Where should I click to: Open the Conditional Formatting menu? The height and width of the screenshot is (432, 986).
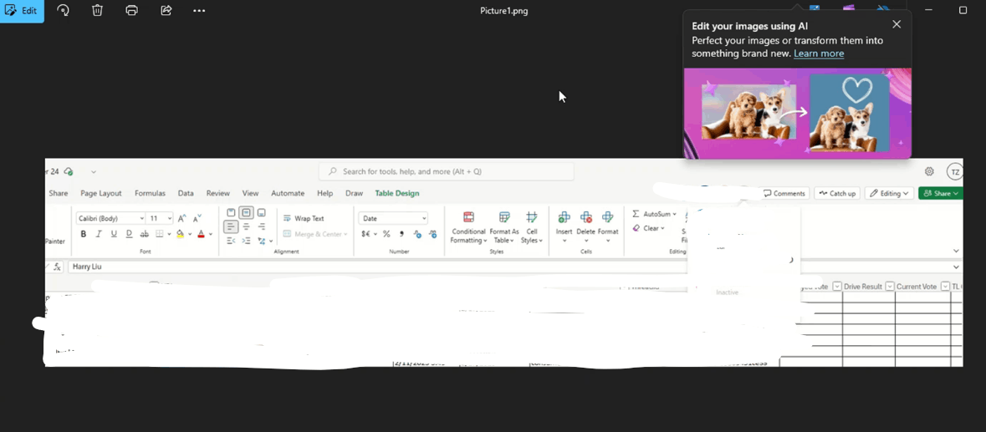[468, 227]
